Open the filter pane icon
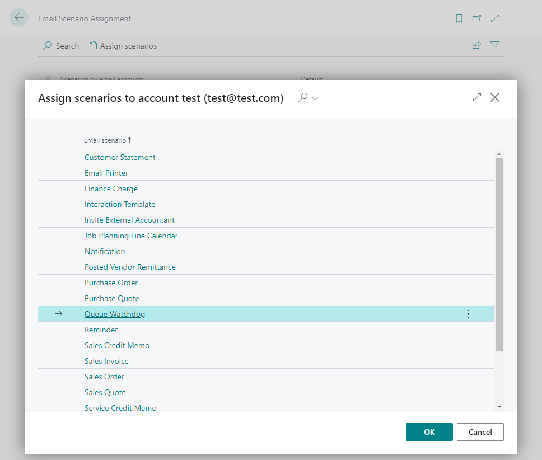Image resolution: width=542 pixels, height=460 pixels. 495,45
